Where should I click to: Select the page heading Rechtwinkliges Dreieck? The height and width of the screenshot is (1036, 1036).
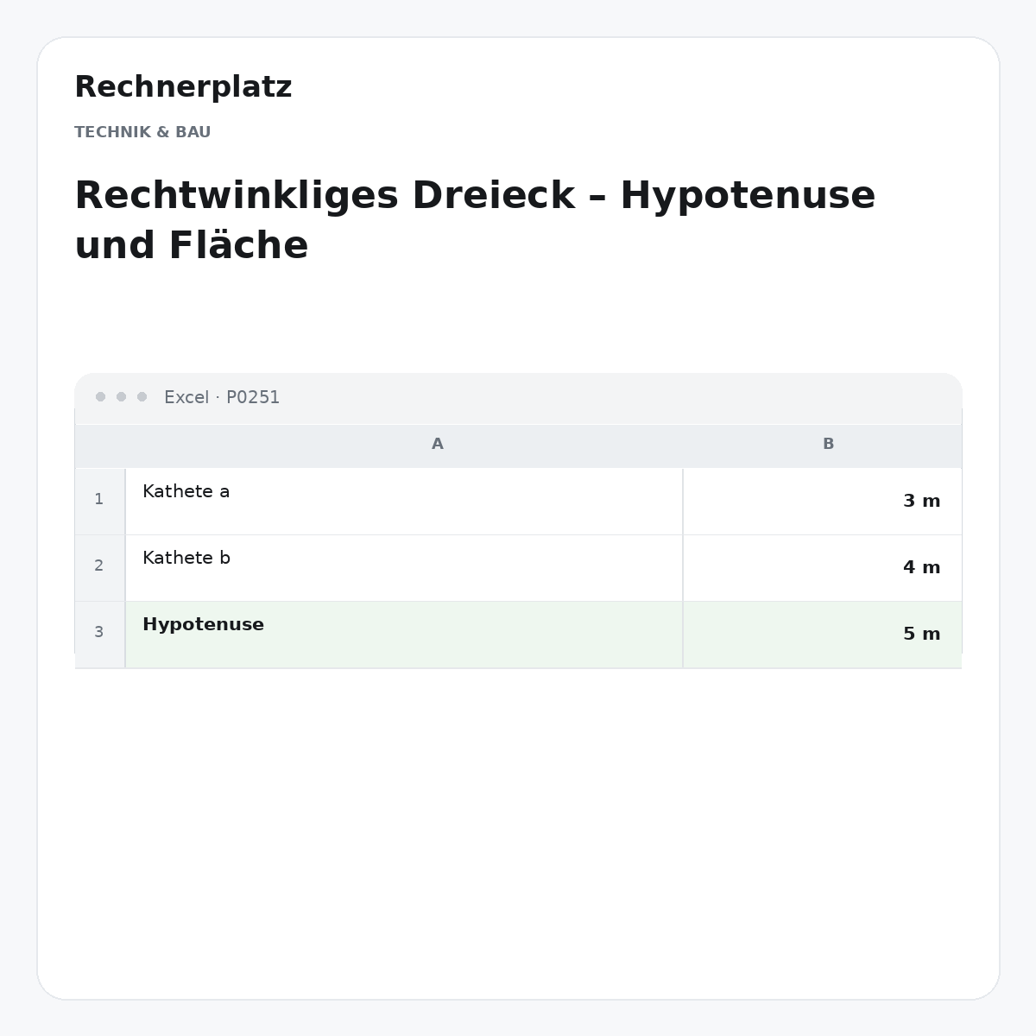coord(475,220)
